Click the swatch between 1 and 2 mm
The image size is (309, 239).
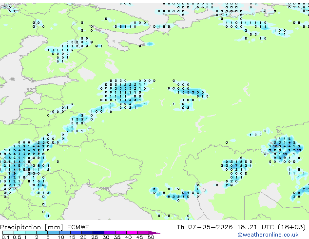click(31, 233)
